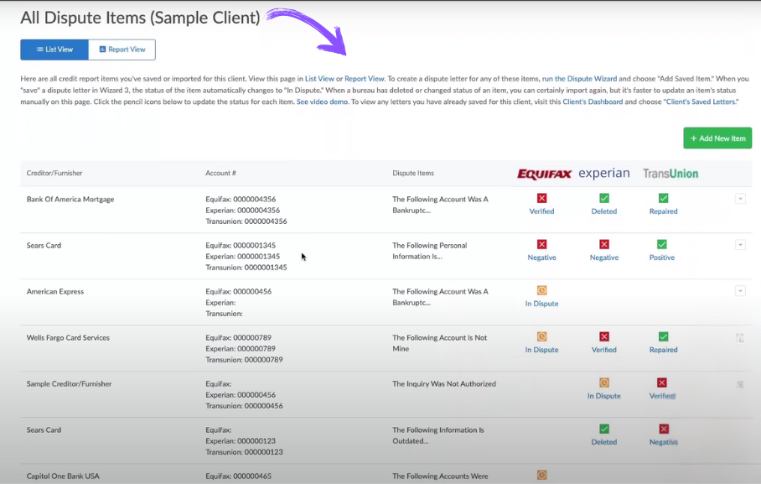
Task: Click Dispute Items column header
Action: [413, 173]
